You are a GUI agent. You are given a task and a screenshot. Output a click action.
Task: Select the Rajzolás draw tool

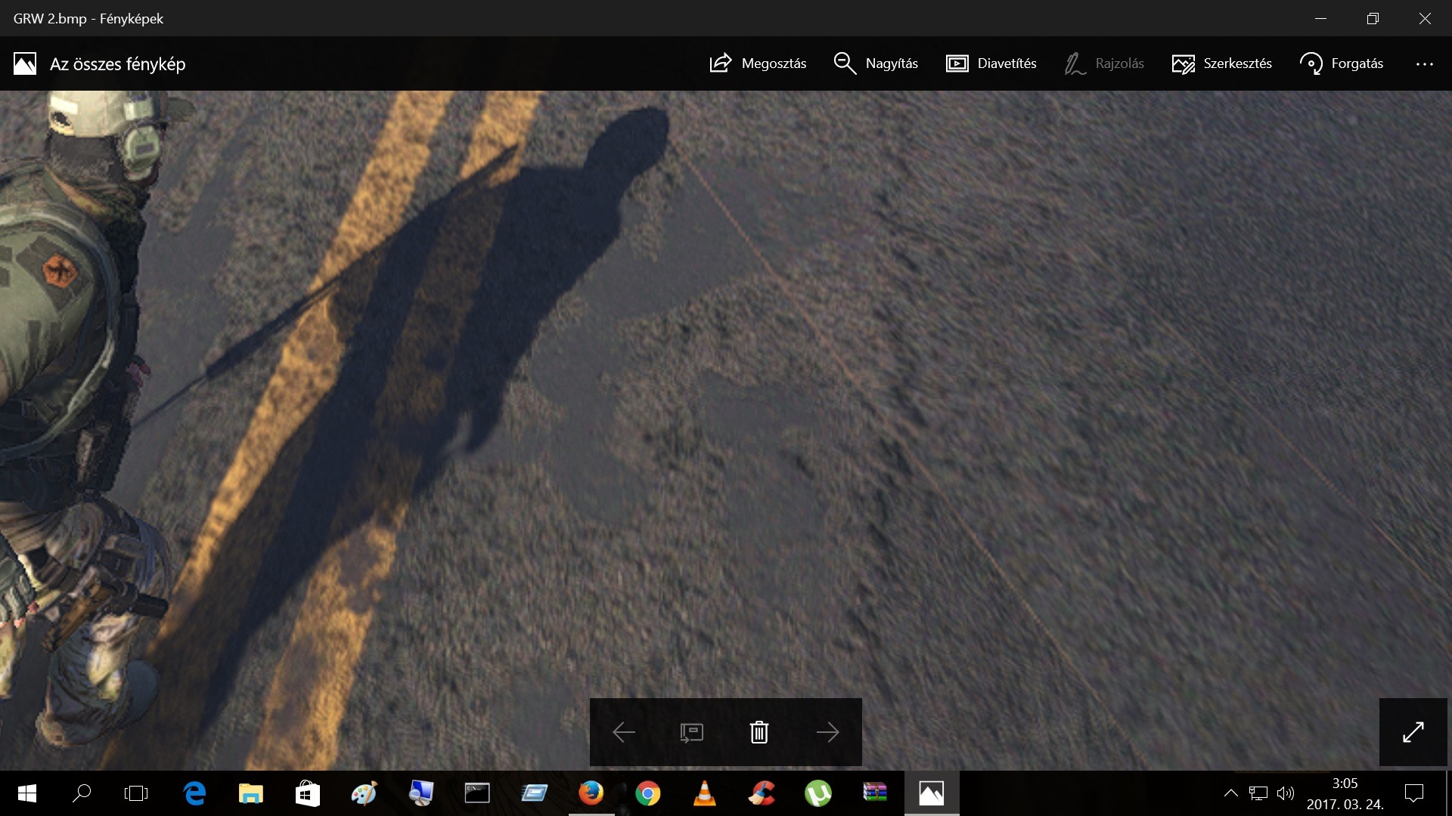pyautogui.click(x=1104, y=63)
